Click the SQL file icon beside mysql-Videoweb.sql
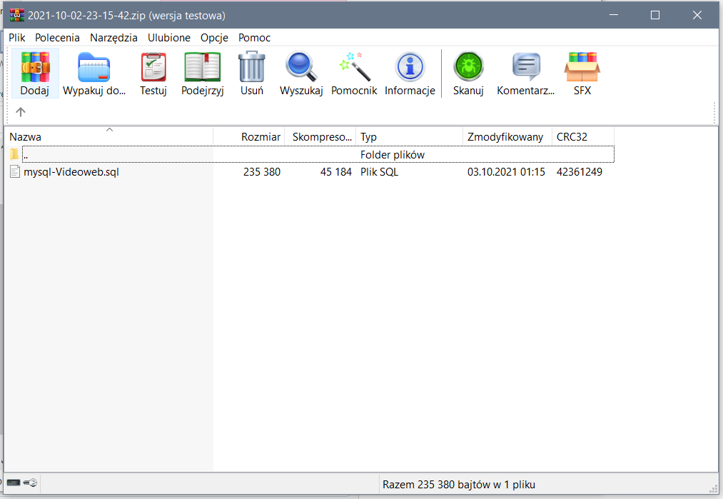723x499 pixels. pyautogui.click(x=15, y=172)
